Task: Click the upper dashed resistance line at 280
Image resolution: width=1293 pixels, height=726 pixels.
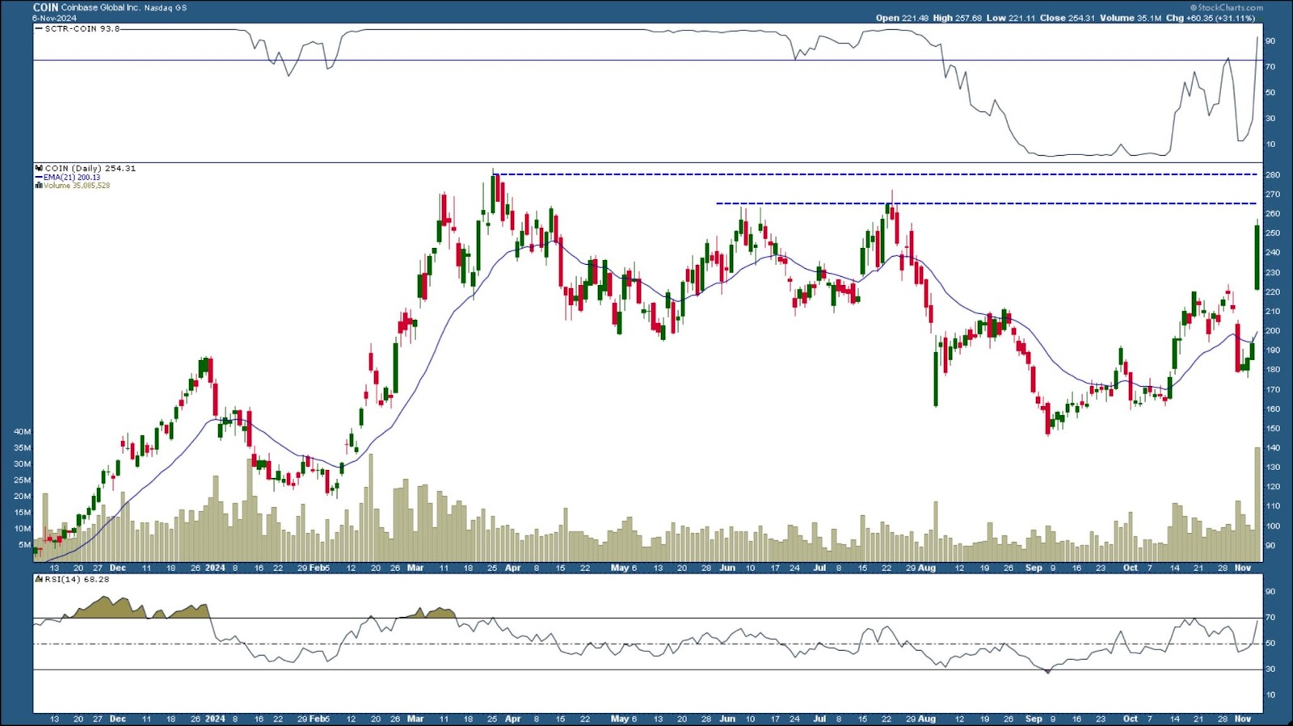Action: [875, 174]
